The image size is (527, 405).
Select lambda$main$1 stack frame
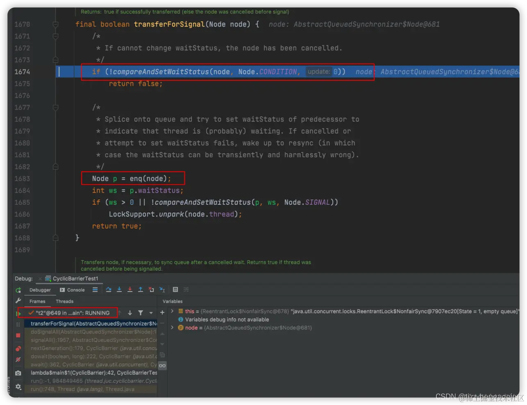click(x=91, y=373)
